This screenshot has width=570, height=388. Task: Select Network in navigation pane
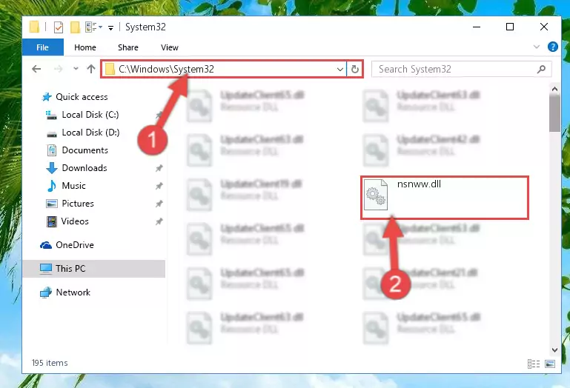click(73, 292)
